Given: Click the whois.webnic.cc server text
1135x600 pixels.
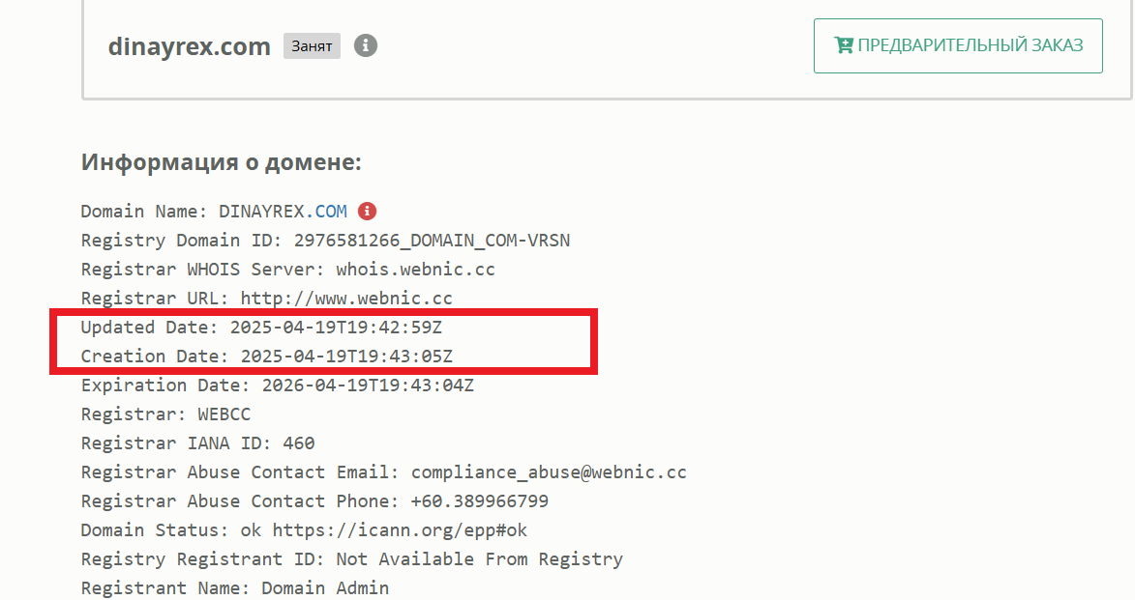Looking at the screenshot, I should click(415, 270).
